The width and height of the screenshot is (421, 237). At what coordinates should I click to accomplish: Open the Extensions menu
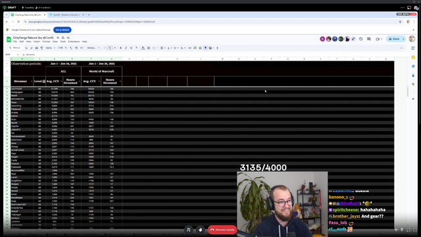coord(74,41)
